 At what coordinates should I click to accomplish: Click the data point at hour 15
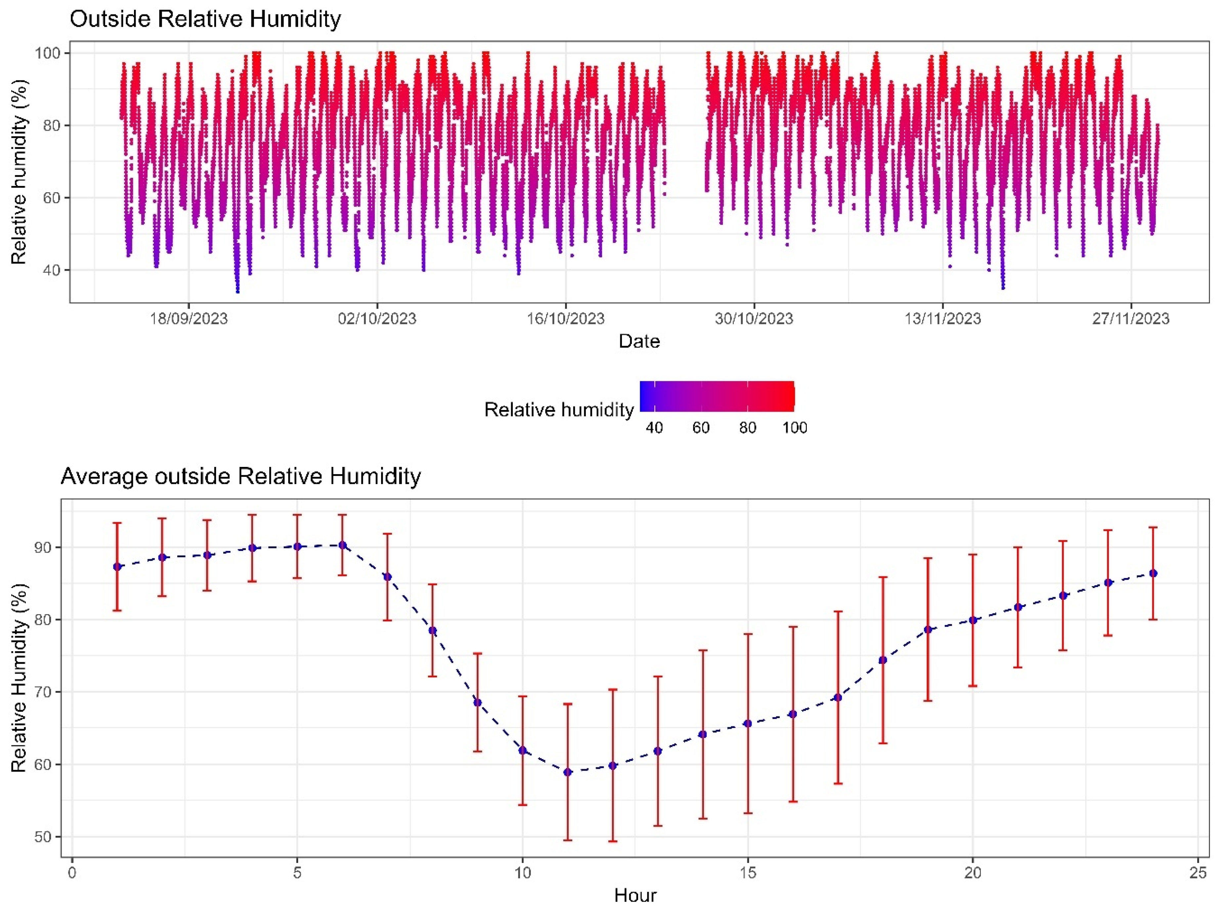748,723
